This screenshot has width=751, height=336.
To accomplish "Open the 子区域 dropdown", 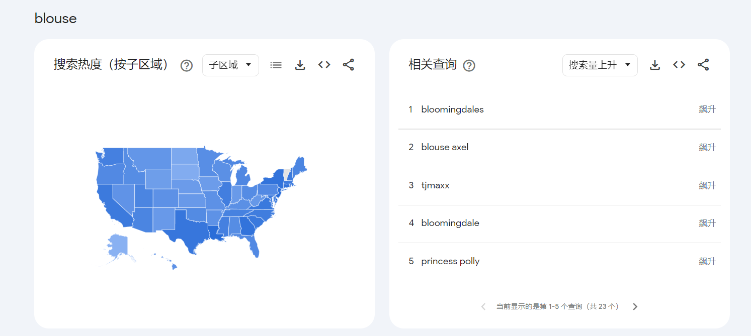I will pyautogui.click(x=230, y=65).
